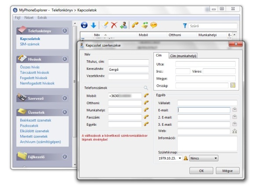Click the add new contact person icon

click(124, 25)
